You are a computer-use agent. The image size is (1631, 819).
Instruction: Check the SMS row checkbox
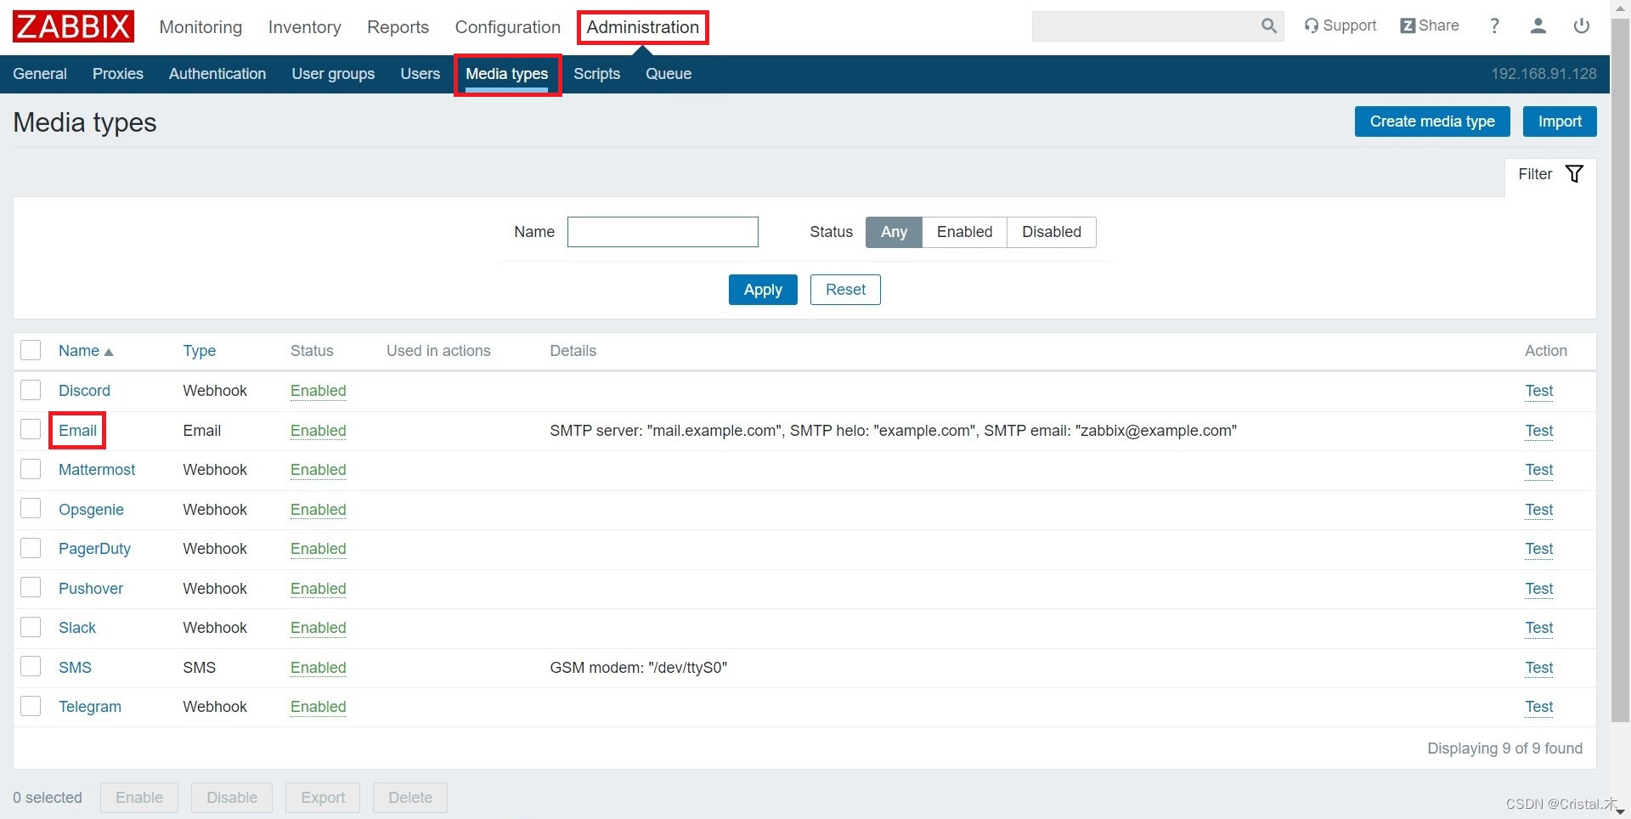click(31, 666)
